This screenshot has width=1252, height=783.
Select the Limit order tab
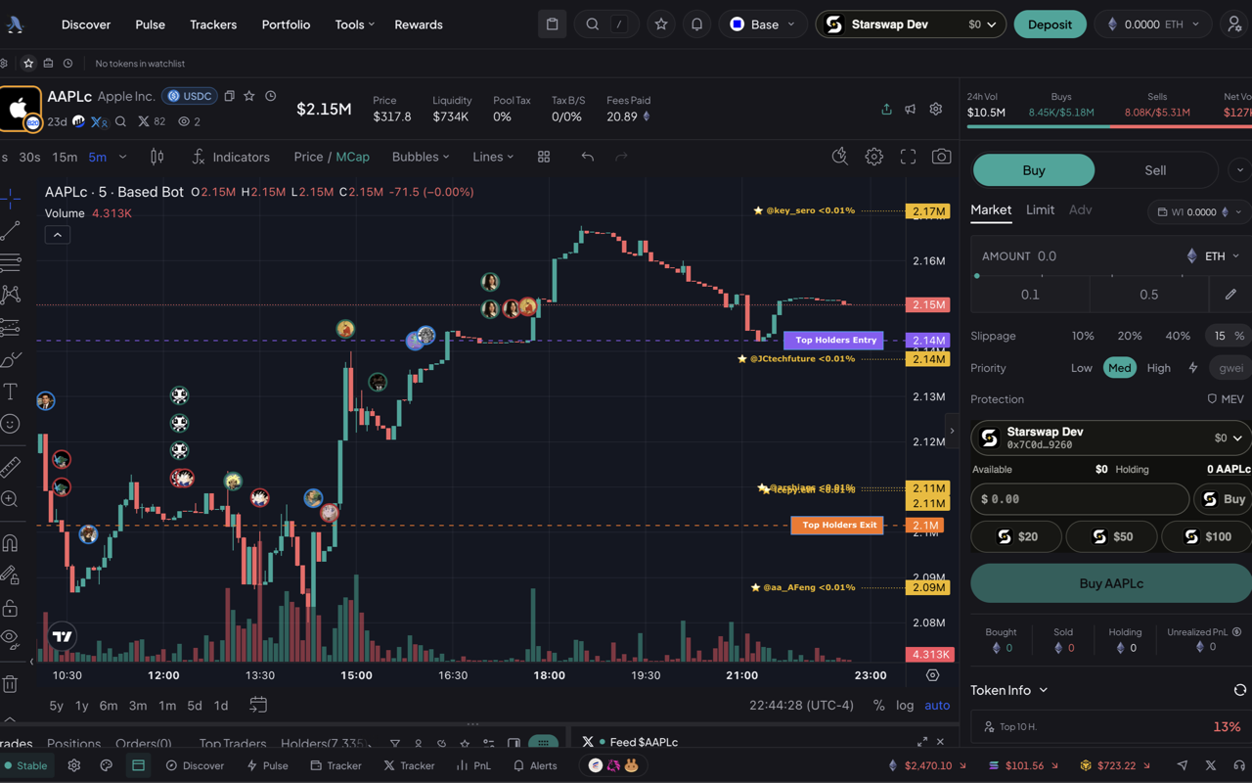tap(1040, 209)
